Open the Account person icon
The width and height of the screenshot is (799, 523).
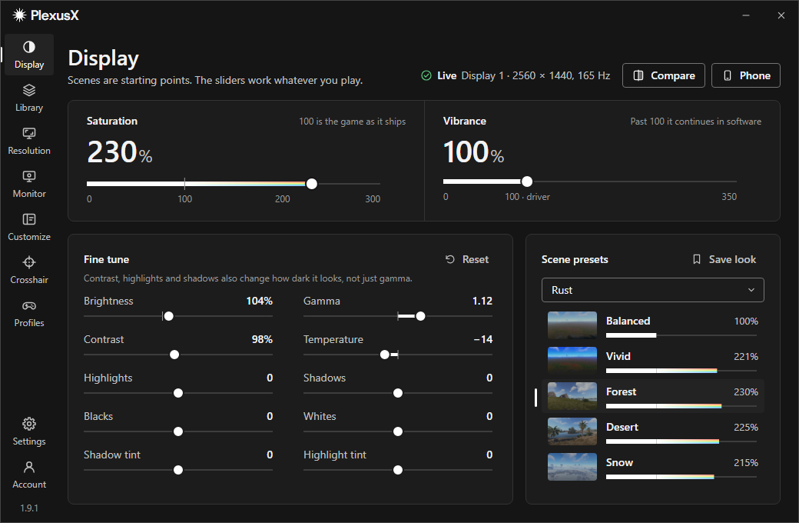pos(29,467)
